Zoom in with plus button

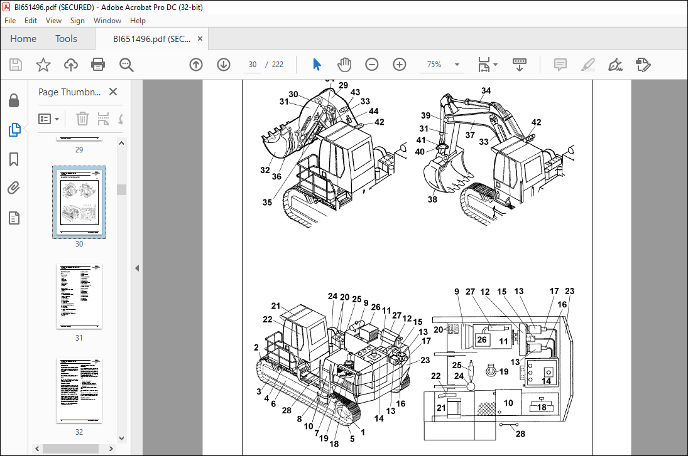[x=399, y=65]
